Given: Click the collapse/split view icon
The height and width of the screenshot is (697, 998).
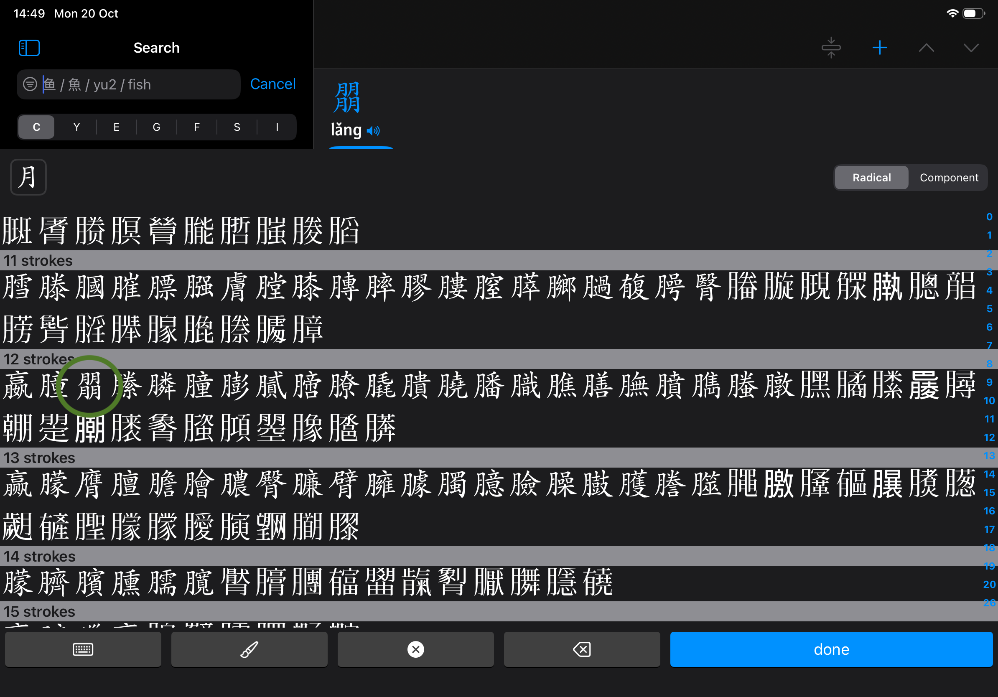Looking at the screenshot, I should pyautogui.click(x=831, y=48).
